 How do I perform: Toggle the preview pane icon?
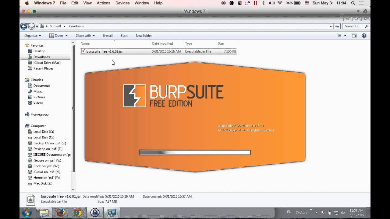coord(354,36)
